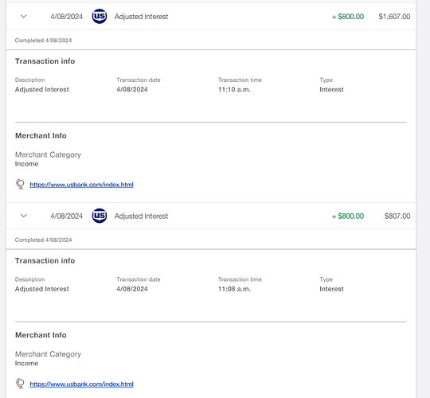Collapse the $807.00 balance transaction chevron
This screenshot has height=398, width=430.
[24, 216]
